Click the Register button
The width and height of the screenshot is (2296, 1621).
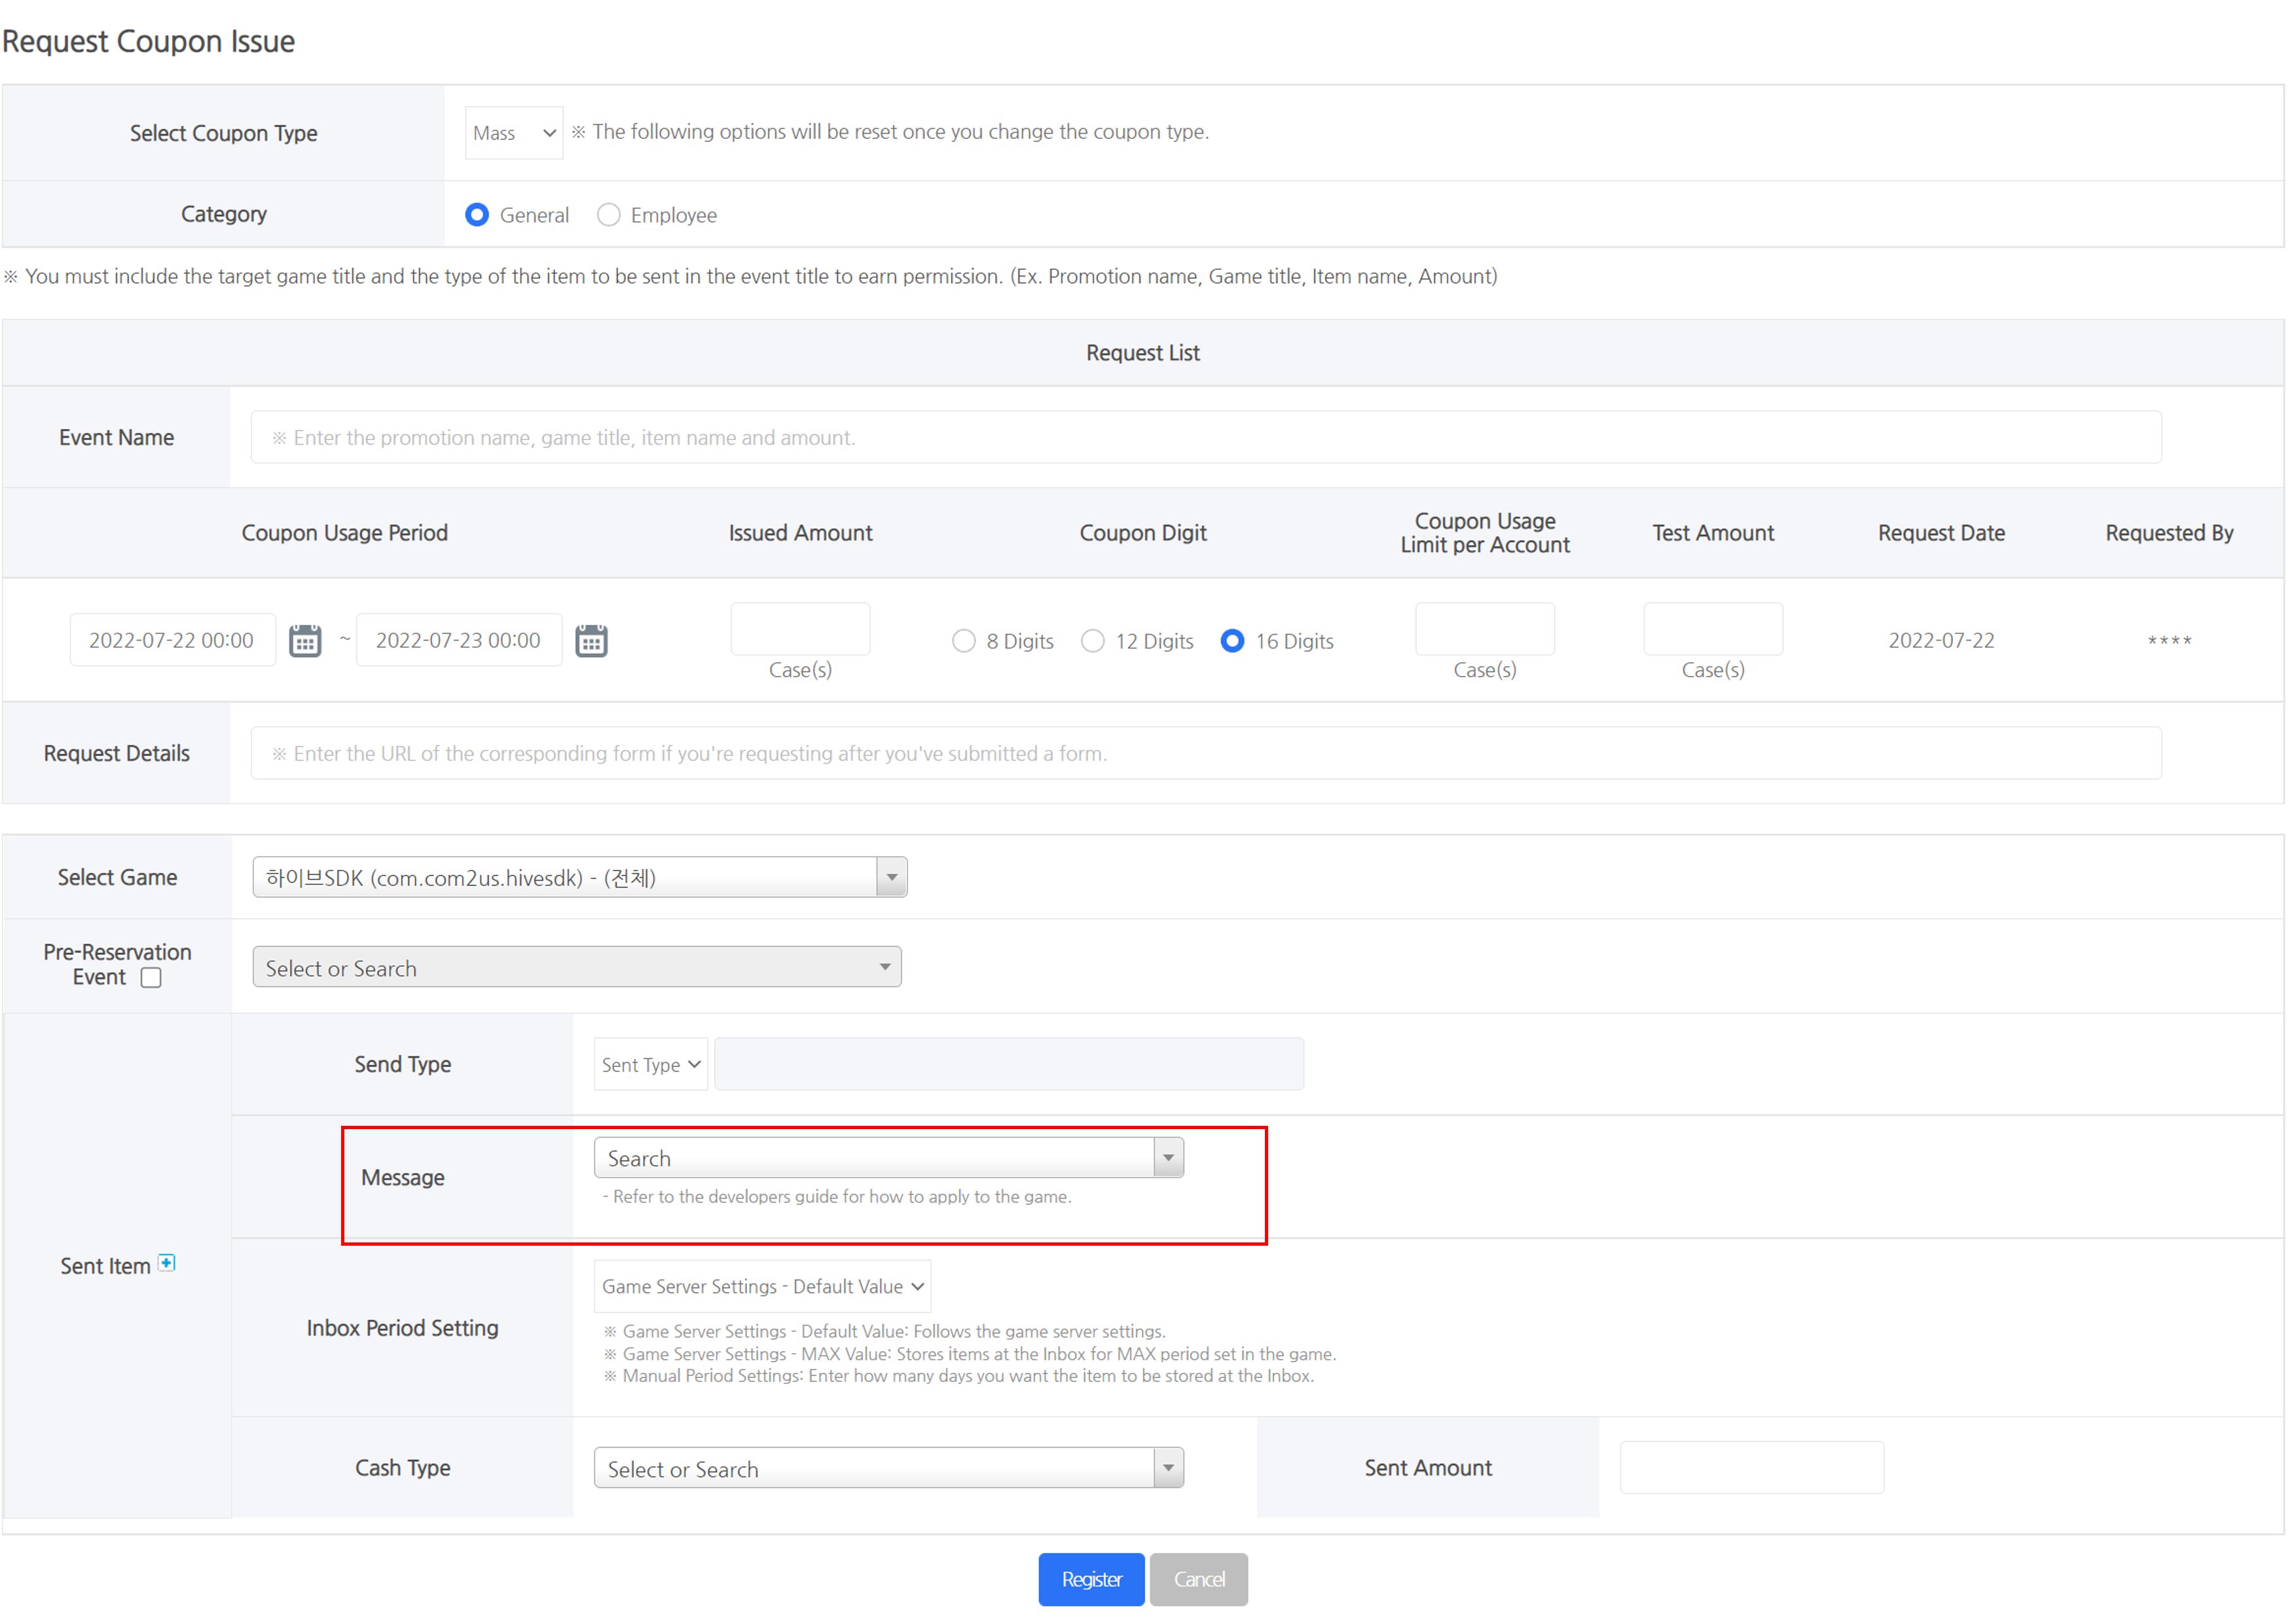(x=1091, y=1579)
